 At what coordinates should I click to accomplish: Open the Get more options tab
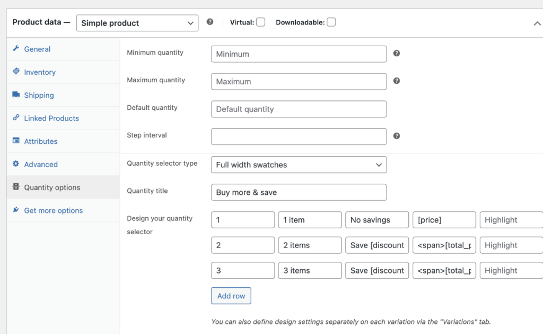point(54,210)
